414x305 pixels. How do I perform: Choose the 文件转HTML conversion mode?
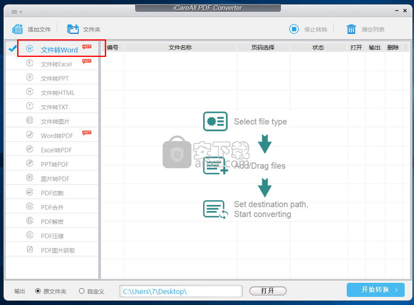(x=52, y=92)
